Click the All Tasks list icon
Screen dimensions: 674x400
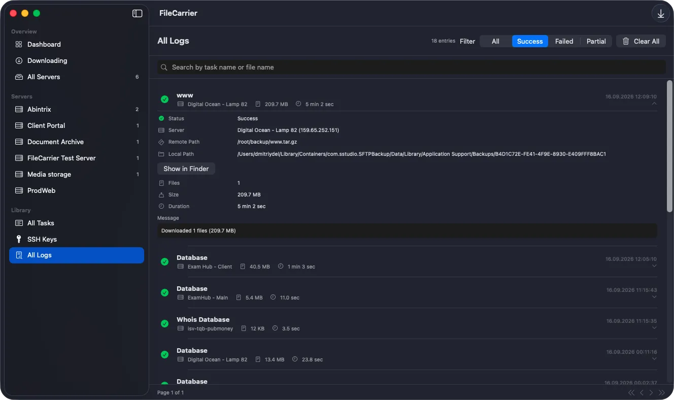(19, 223)
